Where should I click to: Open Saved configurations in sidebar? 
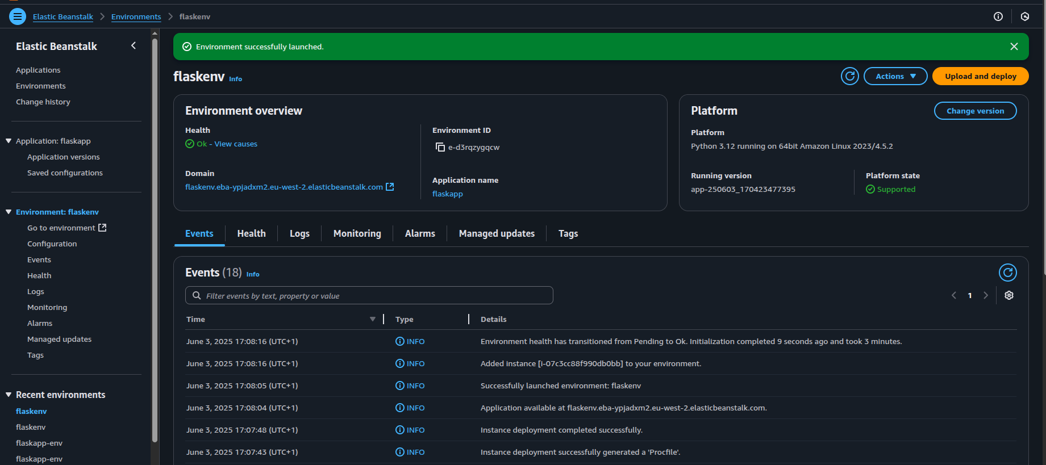[65, 173]
